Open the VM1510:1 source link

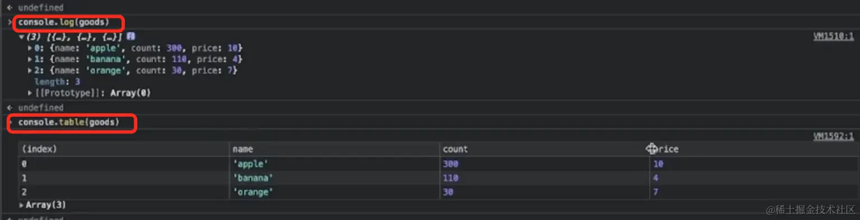pos(833,36)
